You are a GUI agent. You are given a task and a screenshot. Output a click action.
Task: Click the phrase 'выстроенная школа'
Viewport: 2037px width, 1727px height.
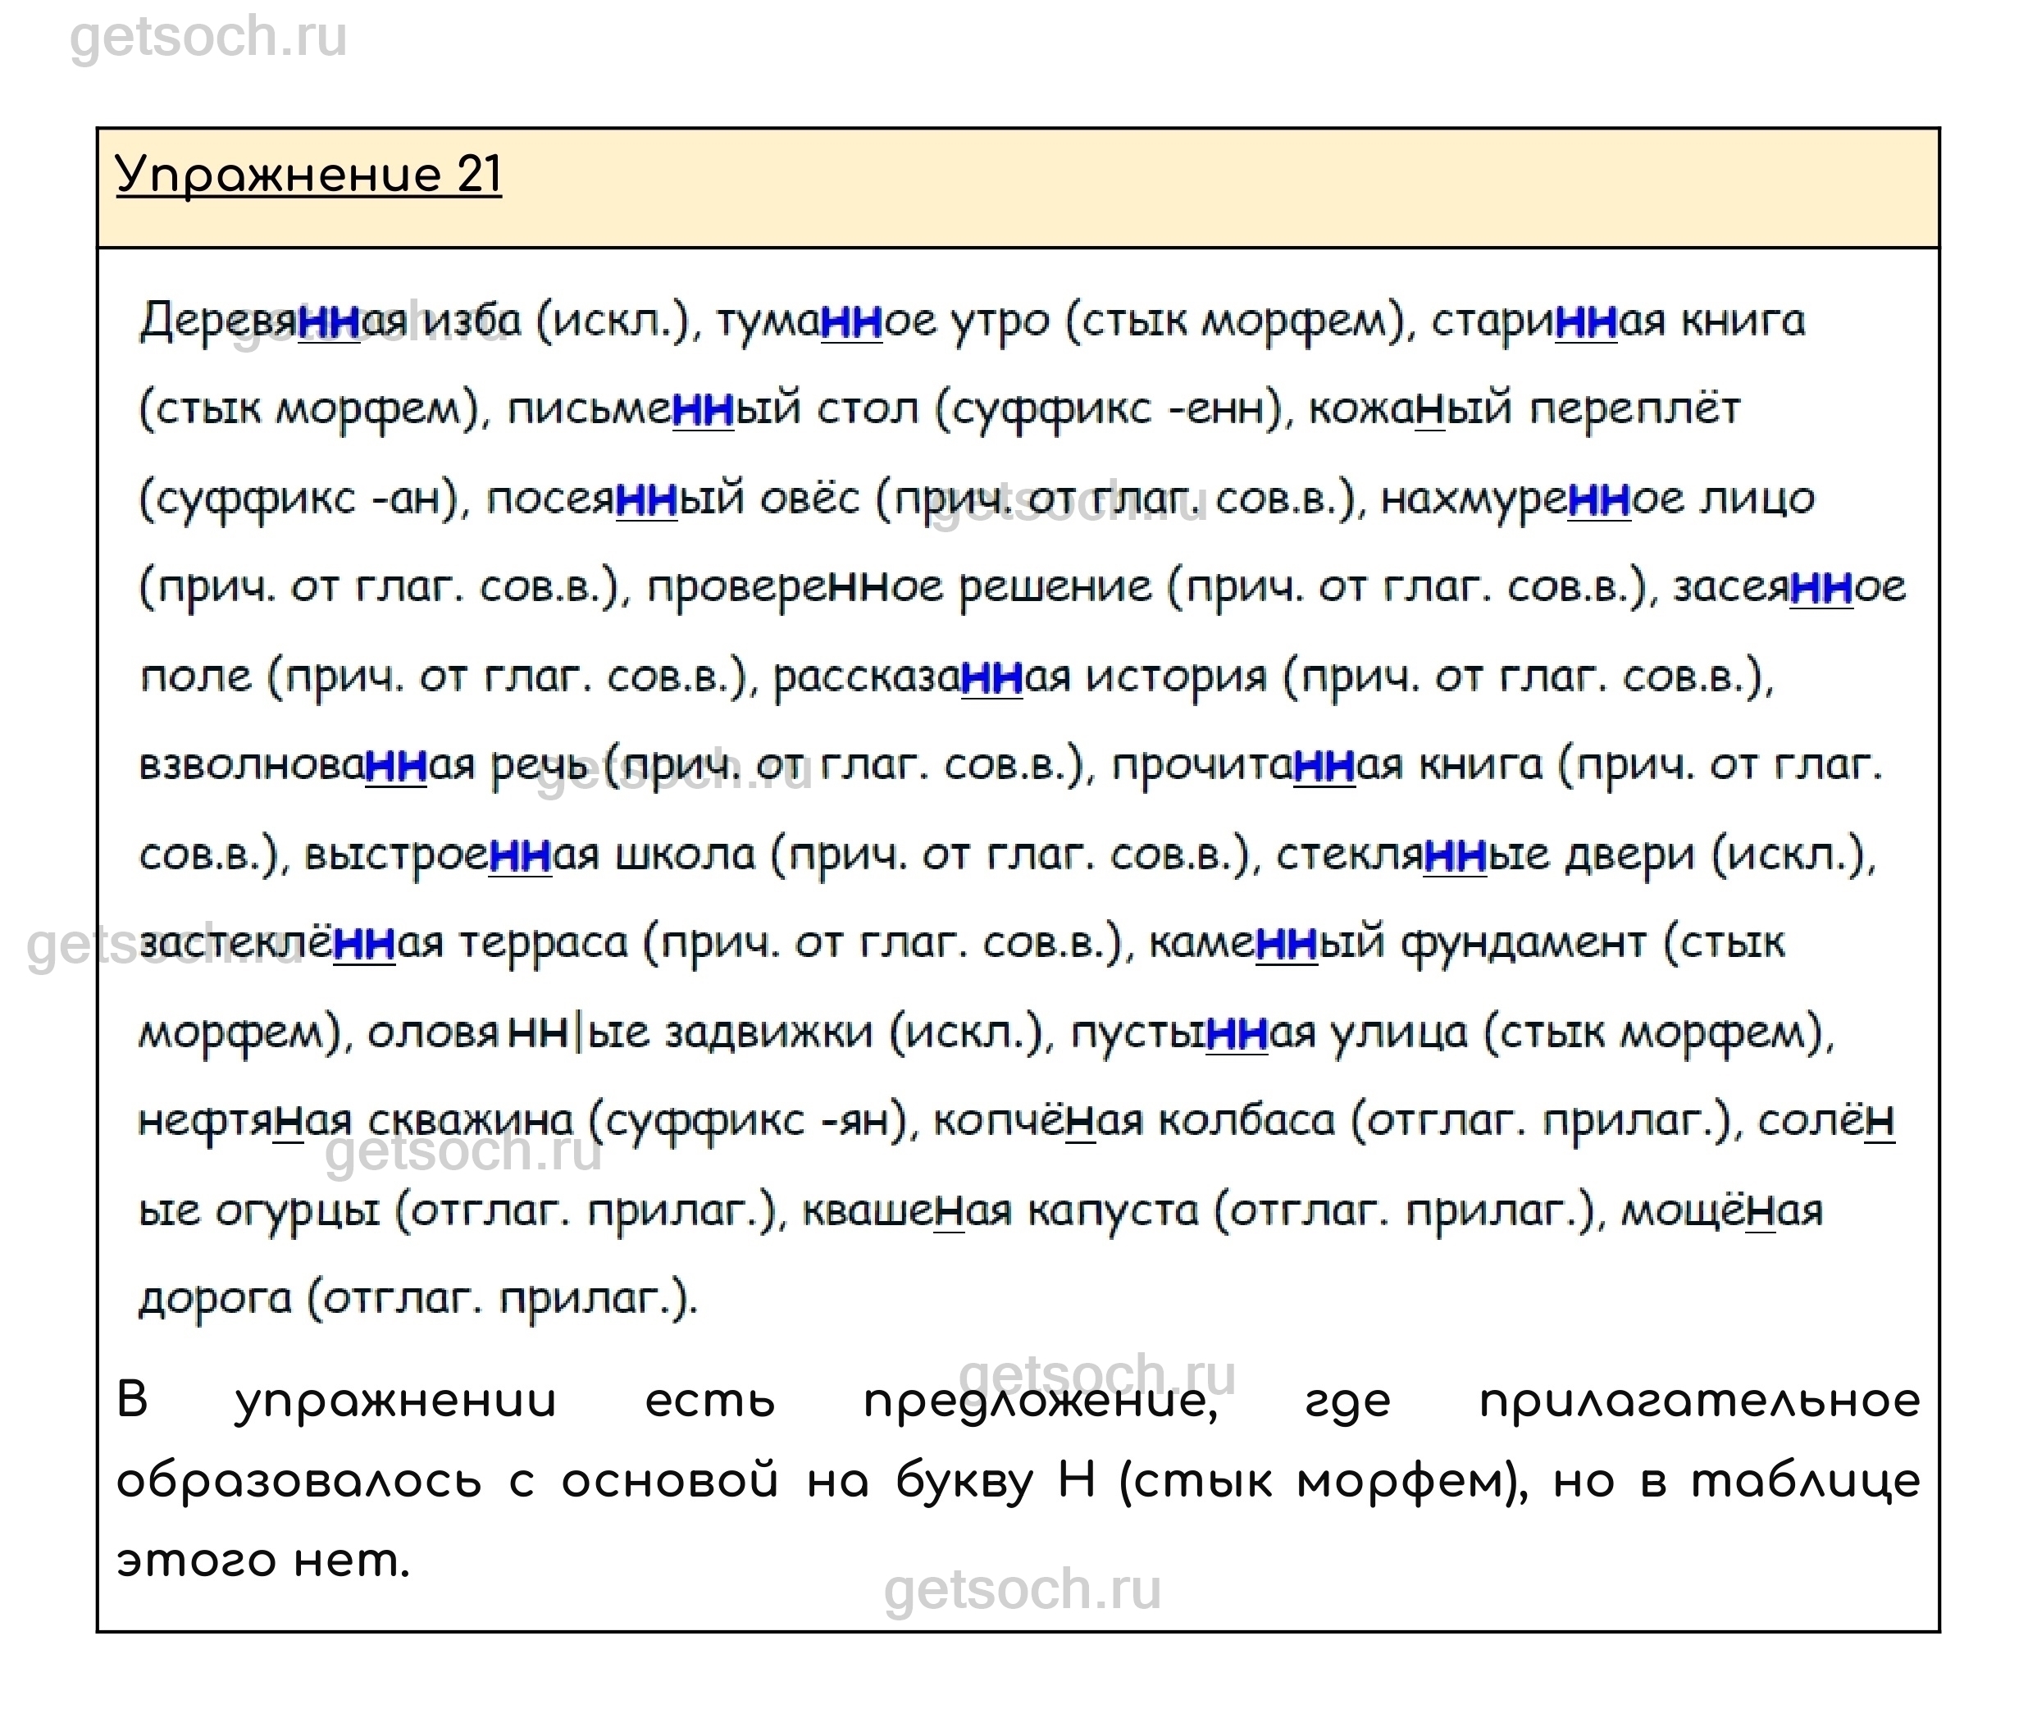tap(529, 855)
